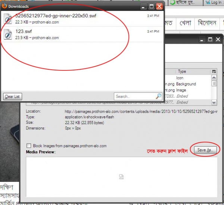The width and height of the screenshot is (224, 205).
Task: Click the media list scroll down arrow
Action: 214,102
